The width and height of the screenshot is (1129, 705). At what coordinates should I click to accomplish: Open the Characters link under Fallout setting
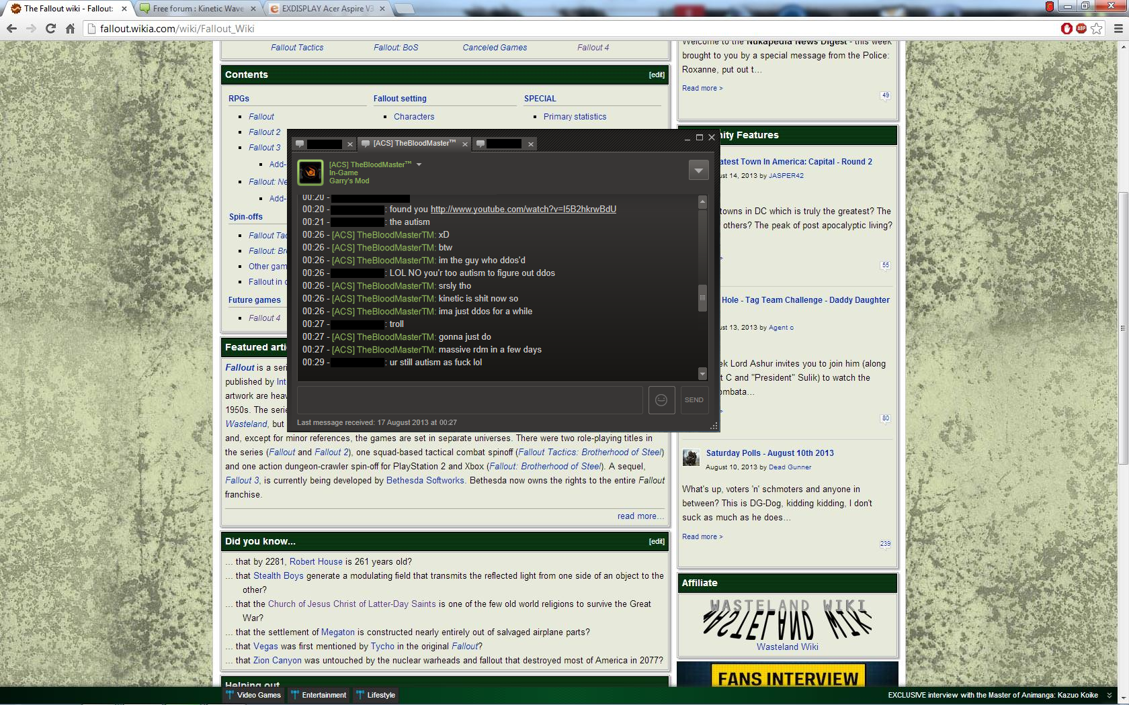click(x=414, y=117)
